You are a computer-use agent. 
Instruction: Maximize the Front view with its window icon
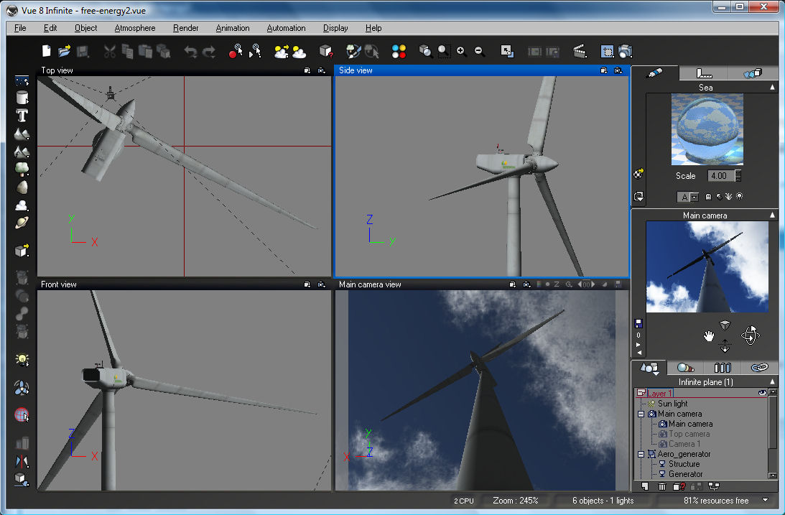point(307,284)
